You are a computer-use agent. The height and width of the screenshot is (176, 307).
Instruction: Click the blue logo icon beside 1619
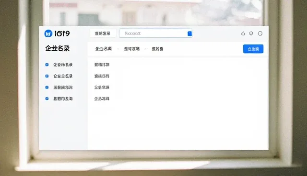point(48,33)
